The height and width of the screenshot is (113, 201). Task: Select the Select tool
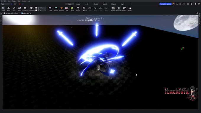click(x=3, y=9)
